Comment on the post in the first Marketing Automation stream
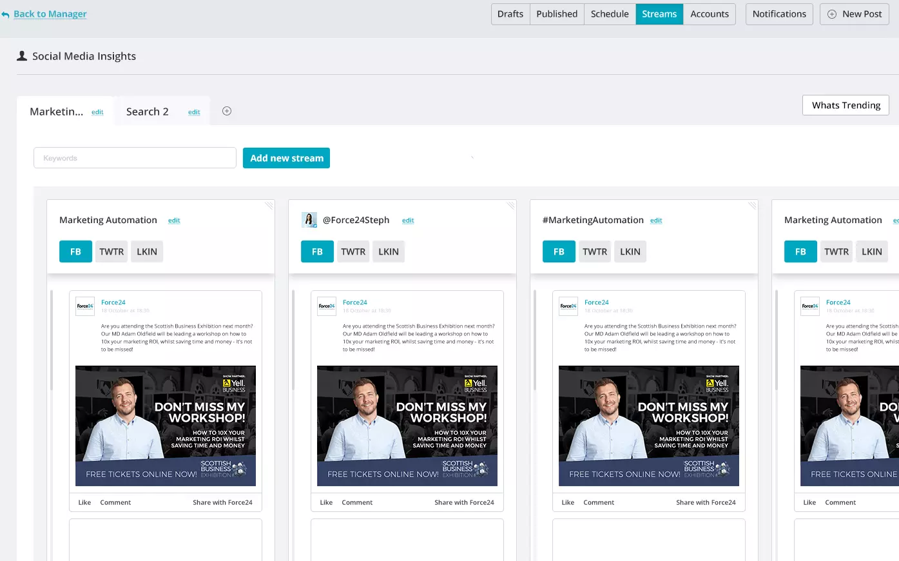This screenshot has width=899, height=561. pos(115,502)
